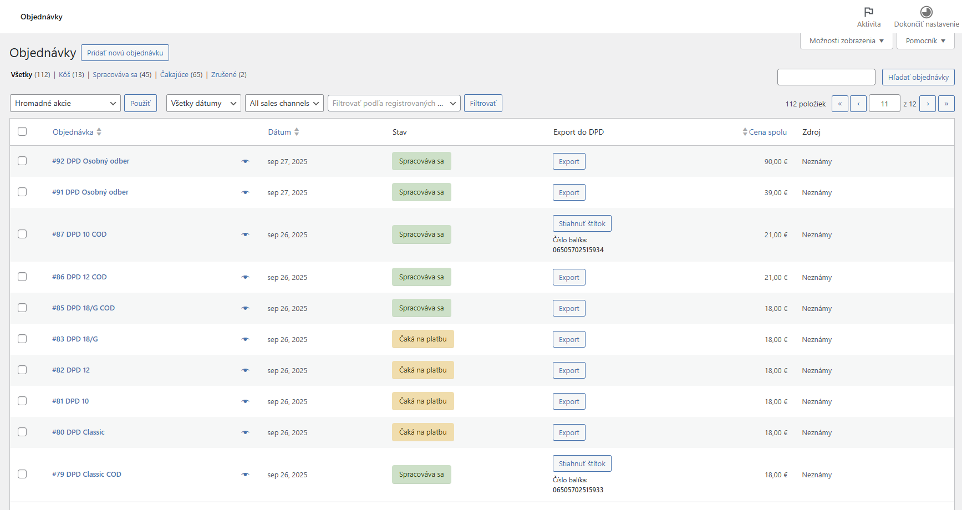The image size is (962, 510).
Task: Switch to Čakajúce orders filter
Action: [174, 75]
